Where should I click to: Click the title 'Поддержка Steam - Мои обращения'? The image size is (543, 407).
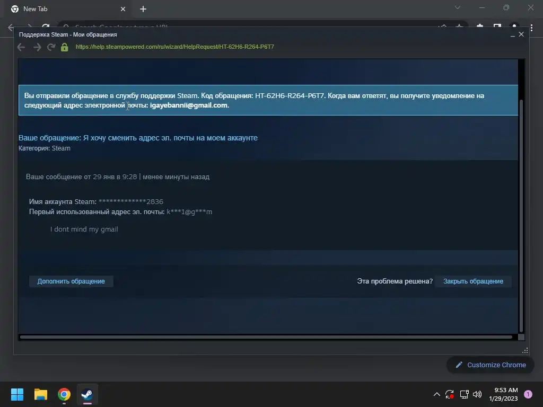68,34
